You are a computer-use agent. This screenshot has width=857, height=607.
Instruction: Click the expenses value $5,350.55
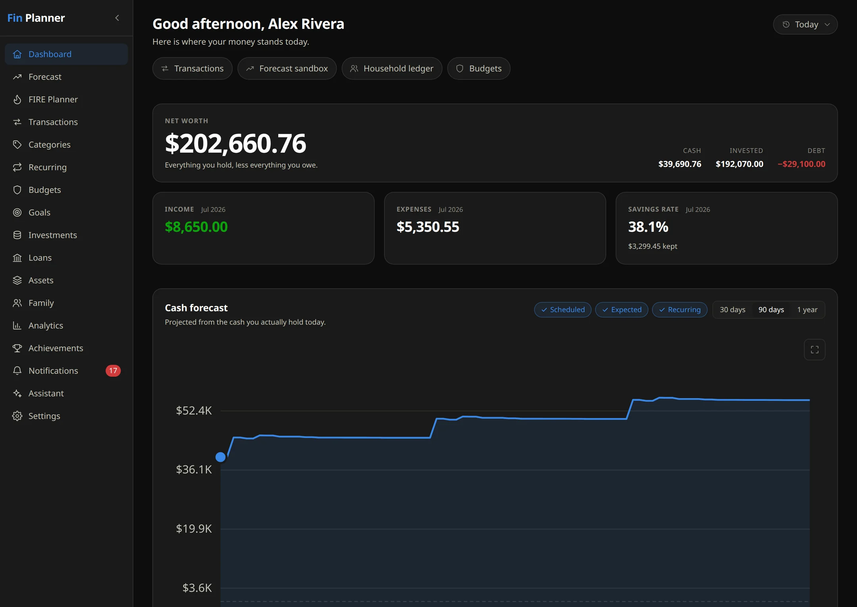click(x=428, y=227)
